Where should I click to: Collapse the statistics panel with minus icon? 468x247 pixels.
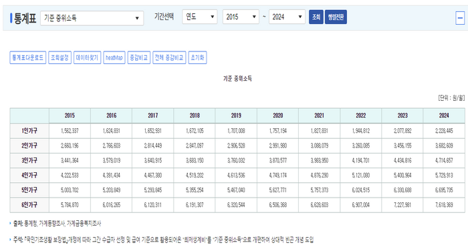[x=460, y=18]
